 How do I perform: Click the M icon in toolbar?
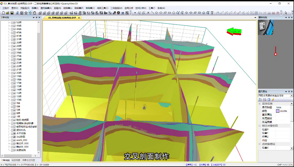coord(122,13)
